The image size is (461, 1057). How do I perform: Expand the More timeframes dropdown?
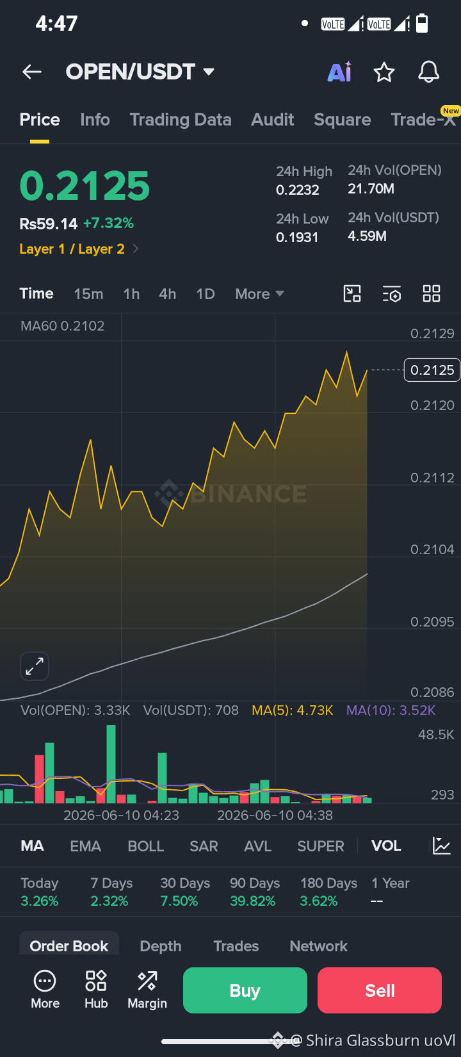click(x=259, y=294)
